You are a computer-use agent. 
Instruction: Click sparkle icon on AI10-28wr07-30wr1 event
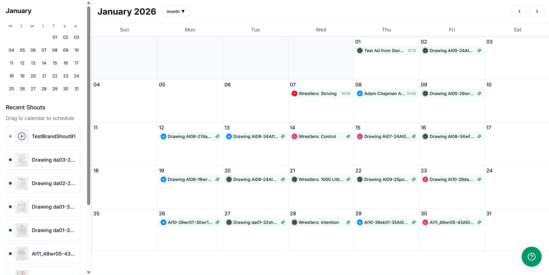pos(217,222)
